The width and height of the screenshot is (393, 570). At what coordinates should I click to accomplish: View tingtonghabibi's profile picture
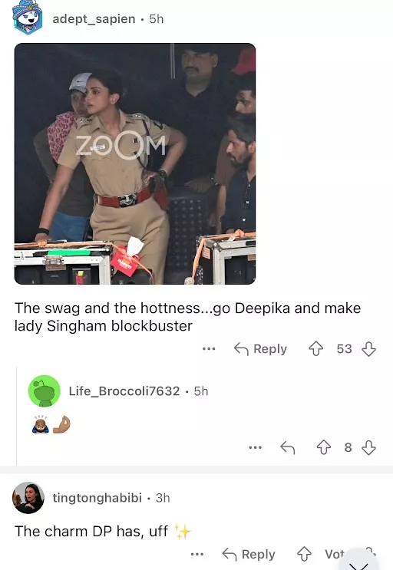coord(28,498)
